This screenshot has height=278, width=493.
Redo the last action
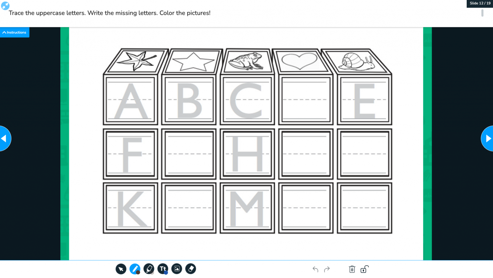point(327,269)
